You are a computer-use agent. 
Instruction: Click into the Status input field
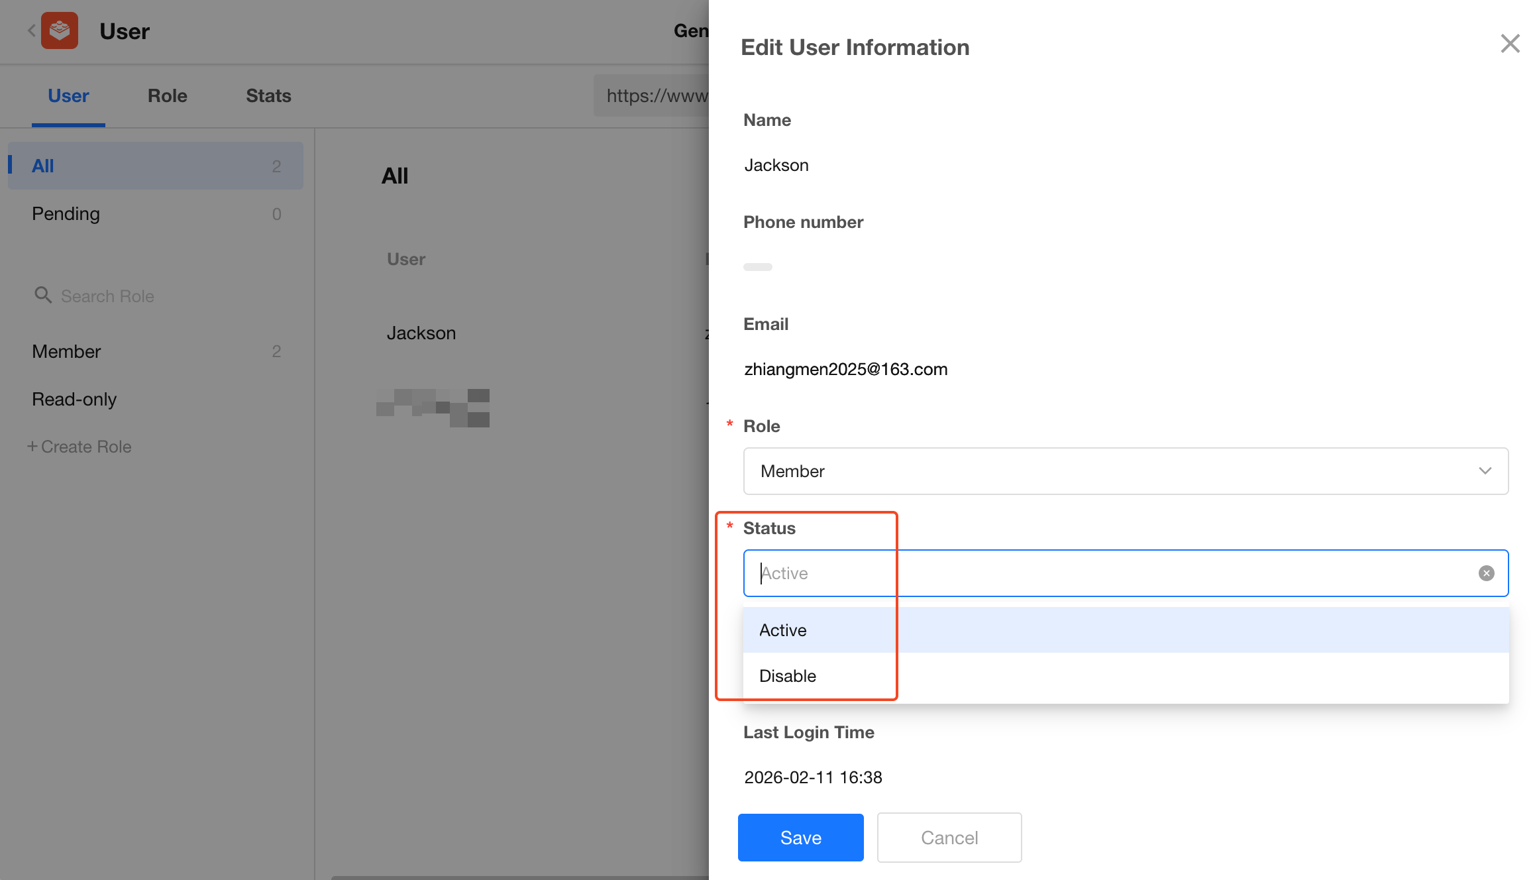point(1113,573)
